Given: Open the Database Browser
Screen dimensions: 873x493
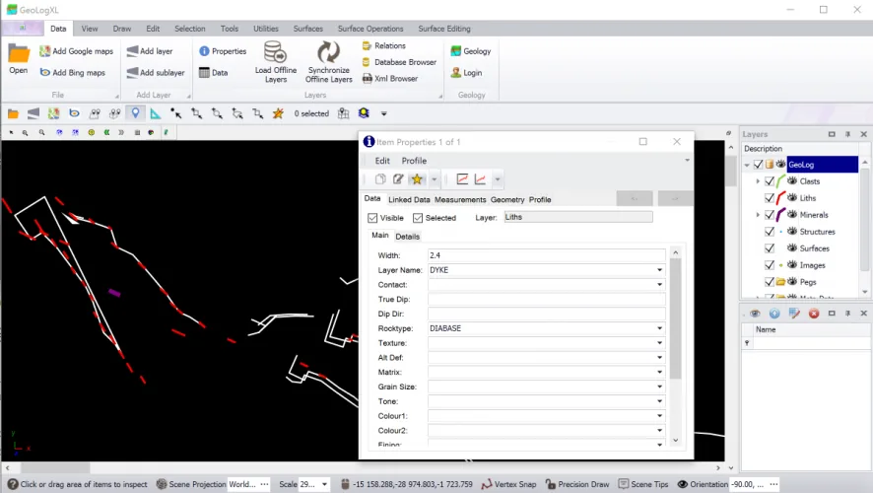Looking at the screenshot, I should 399,62.
